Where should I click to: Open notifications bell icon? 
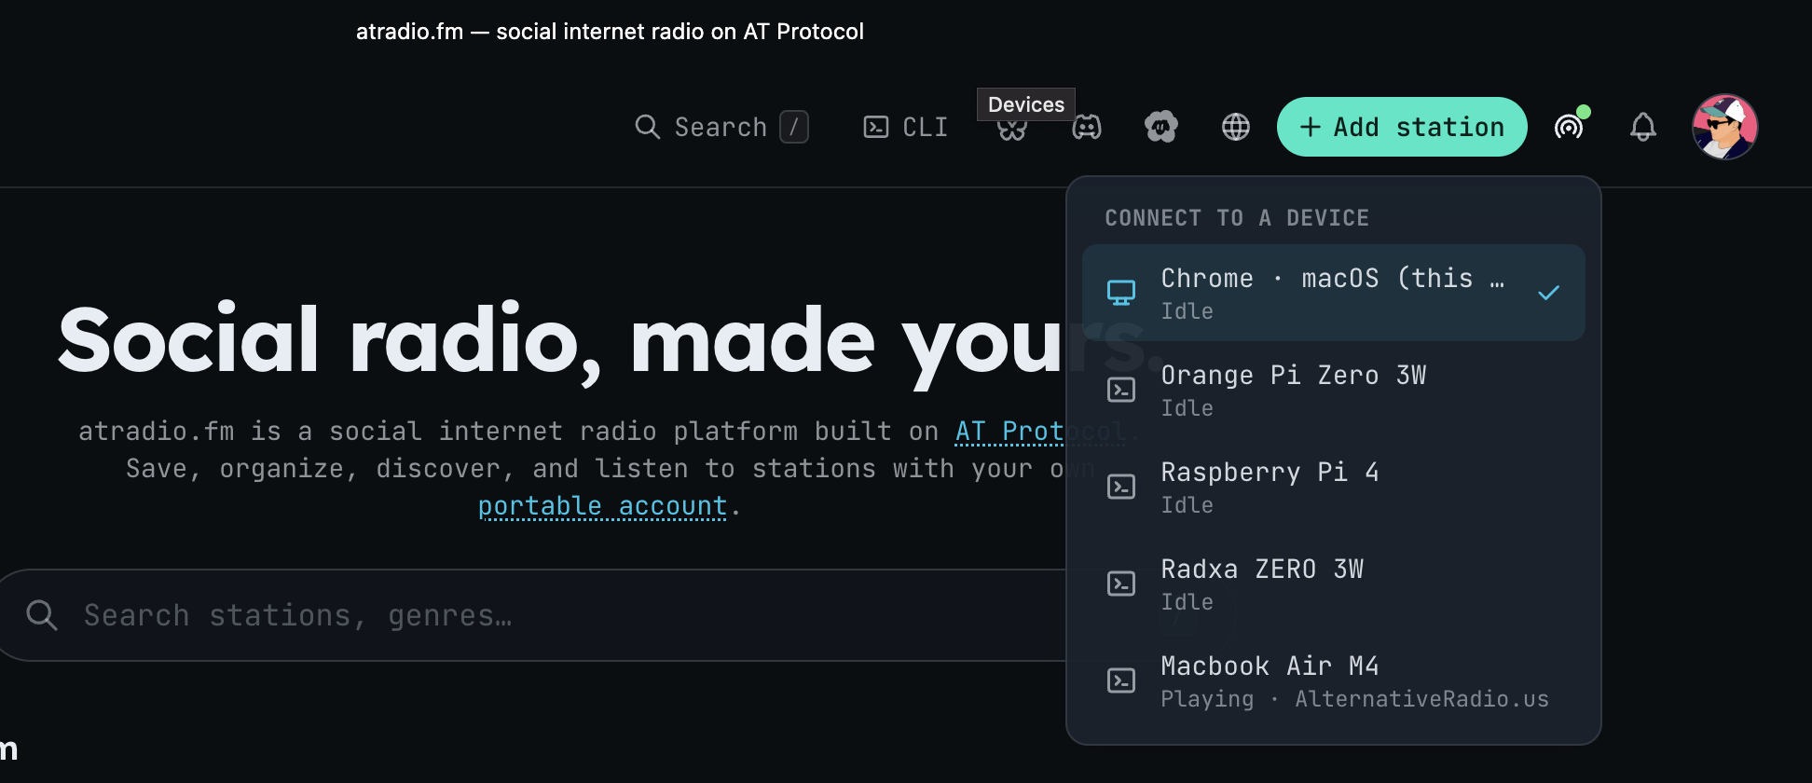(x=1643, y=127)
